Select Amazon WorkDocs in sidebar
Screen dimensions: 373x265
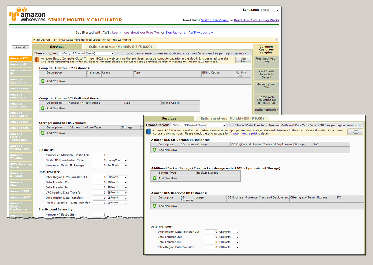click(x=21, y=157)
